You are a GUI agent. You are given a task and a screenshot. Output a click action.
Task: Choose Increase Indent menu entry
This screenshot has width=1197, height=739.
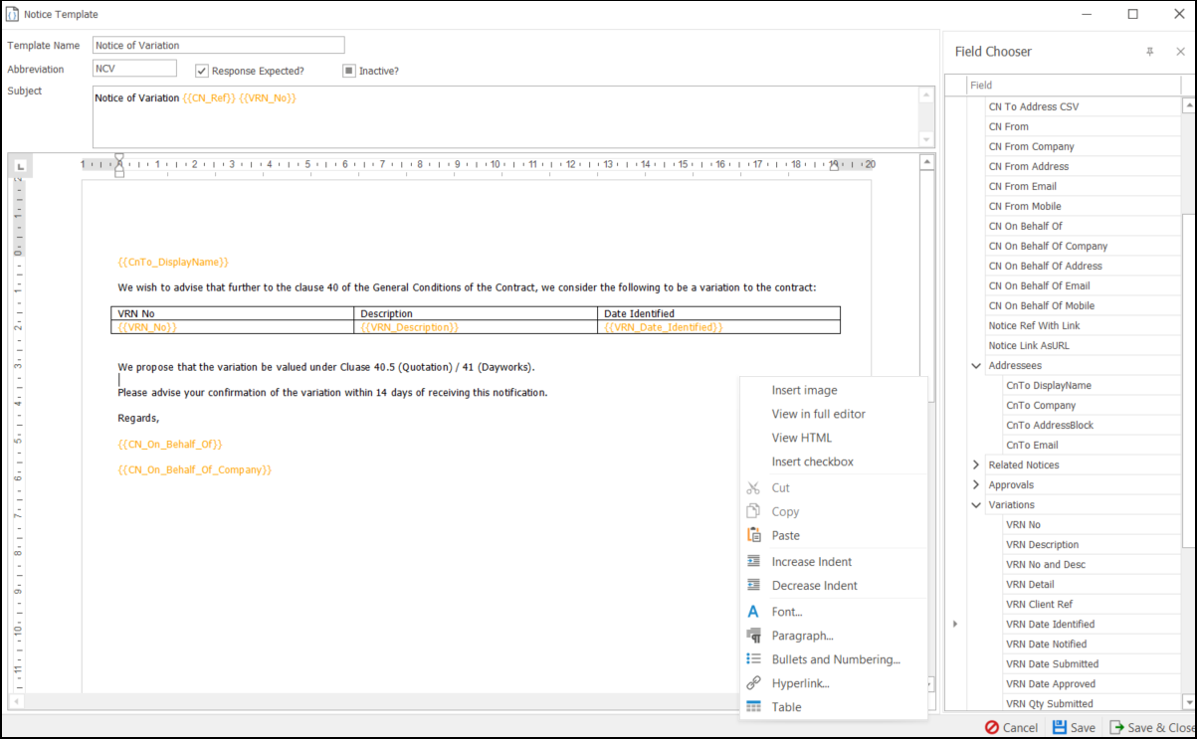[811, 562]
